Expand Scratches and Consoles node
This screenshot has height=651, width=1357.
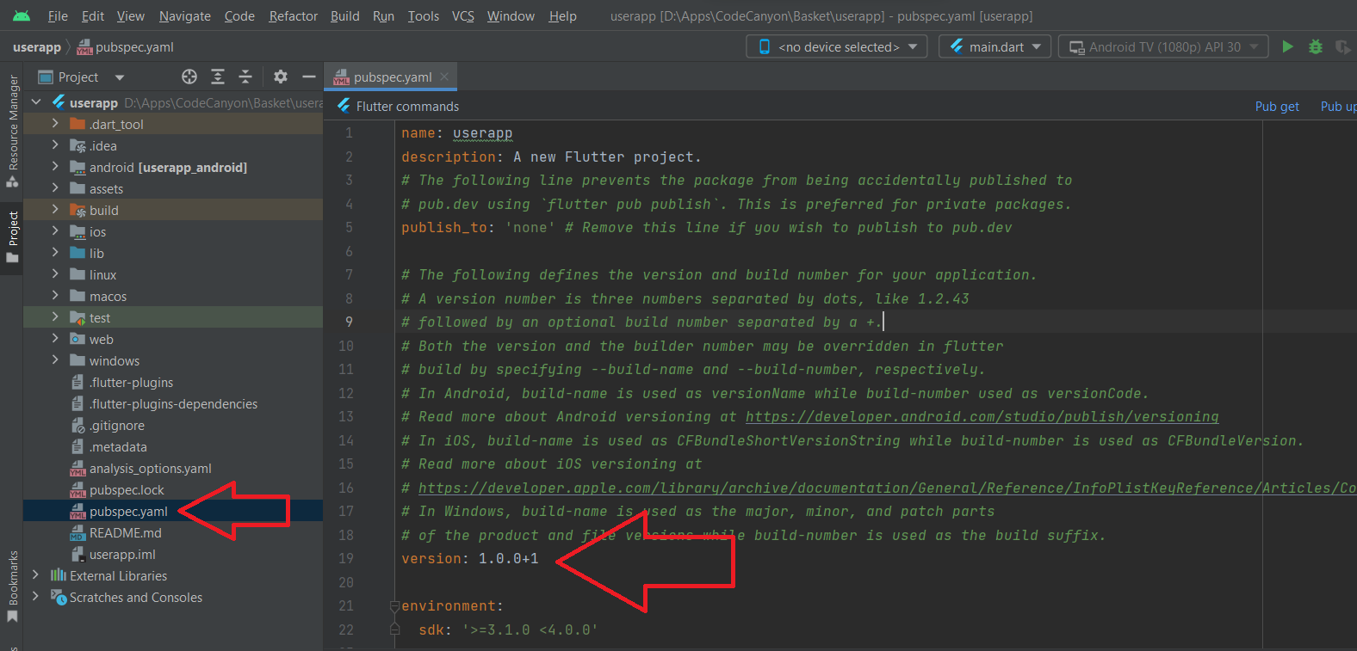[35, 597]
